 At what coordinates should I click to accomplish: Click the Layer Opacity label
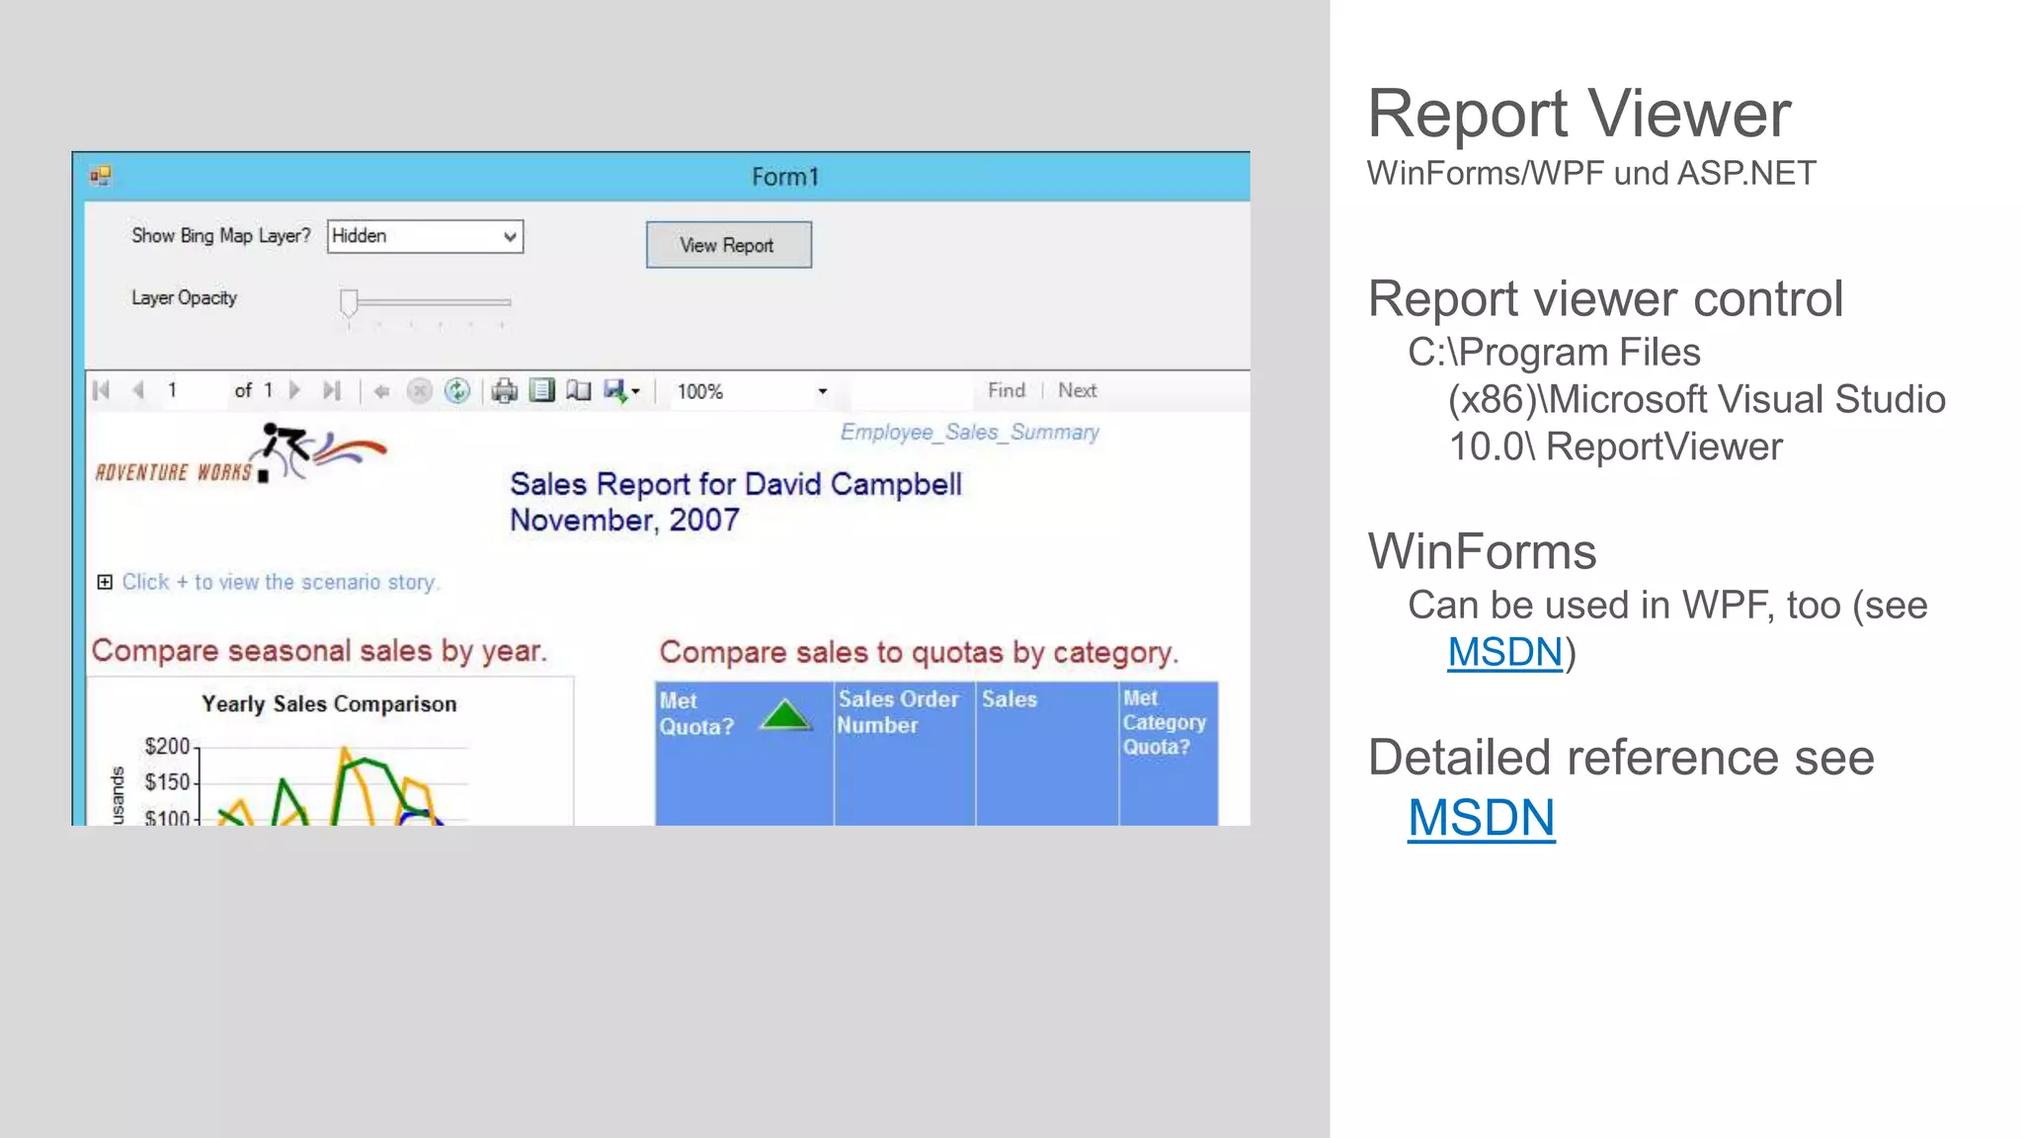(x=185, y=298)
